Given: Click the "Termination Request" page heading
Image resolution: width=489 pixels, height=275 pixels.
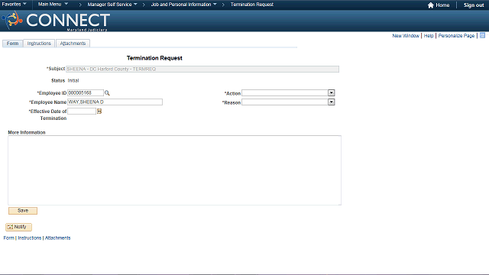Looking at the screenshot, I should click(x=154, y=58).
